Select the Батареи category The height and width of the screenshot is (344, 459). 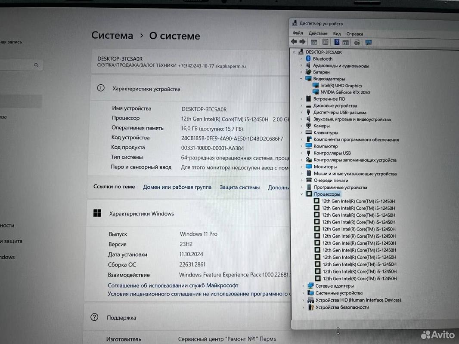pyautogui.click(x=321, y=72)
